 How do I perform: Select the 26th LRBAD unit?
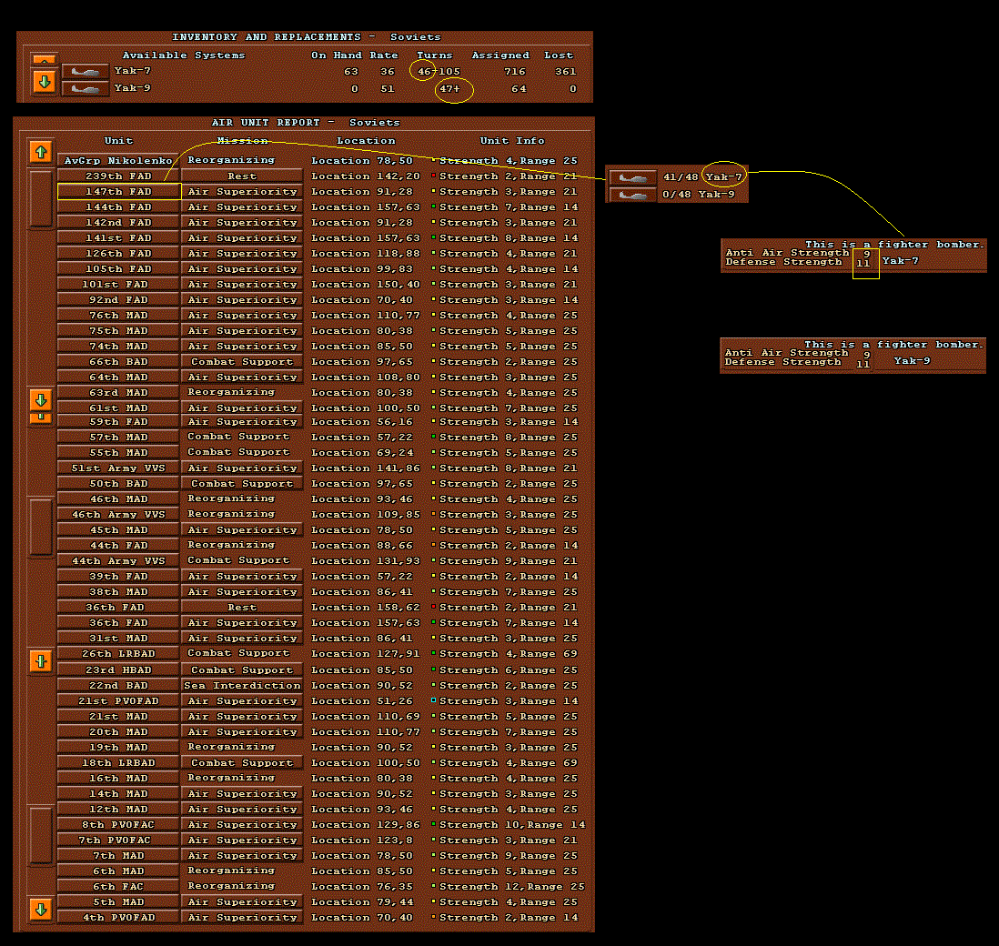click(x=117, y=653)
